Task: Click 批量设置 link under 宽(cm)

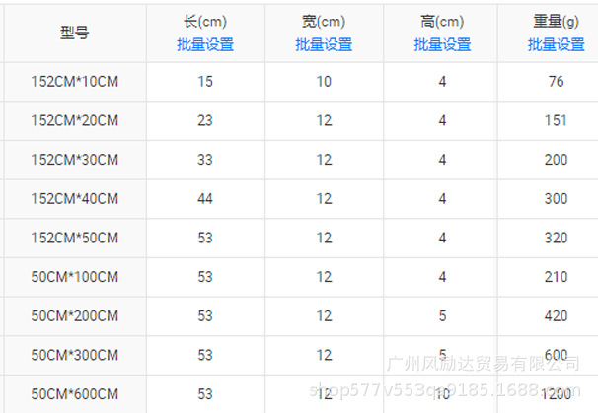Action: pyautogui.click(x=324, y=44)
